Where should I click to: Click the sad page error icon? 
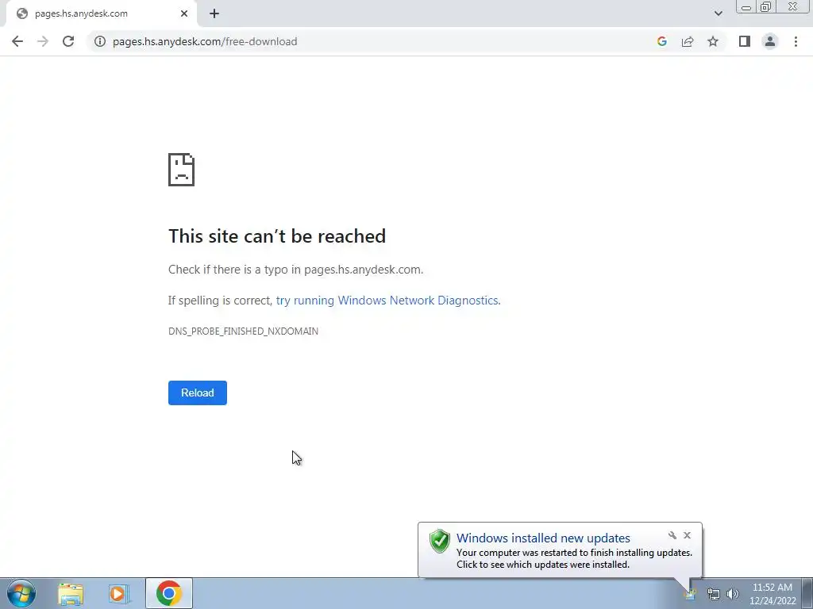pos(182,170)
